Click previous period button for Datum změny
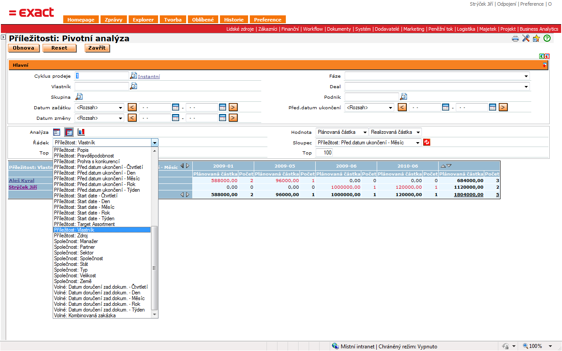562x351 pixels. pos(132,118)
